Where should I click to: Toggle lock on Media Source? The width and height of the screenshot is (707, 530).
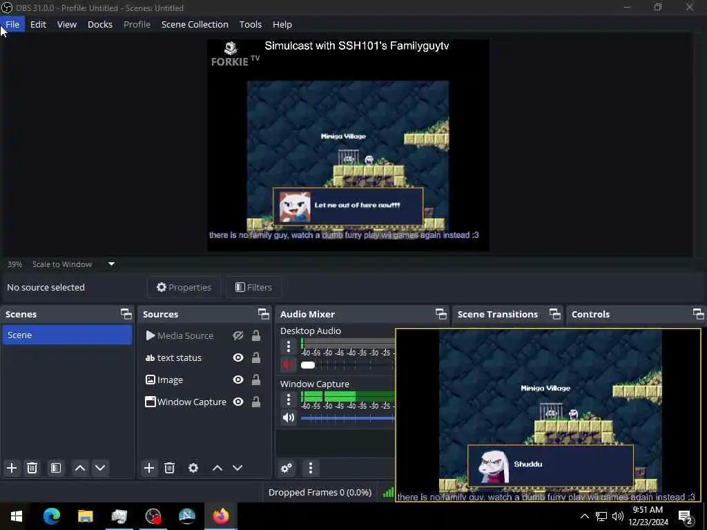pyautogui.click(x=255, y=336)
